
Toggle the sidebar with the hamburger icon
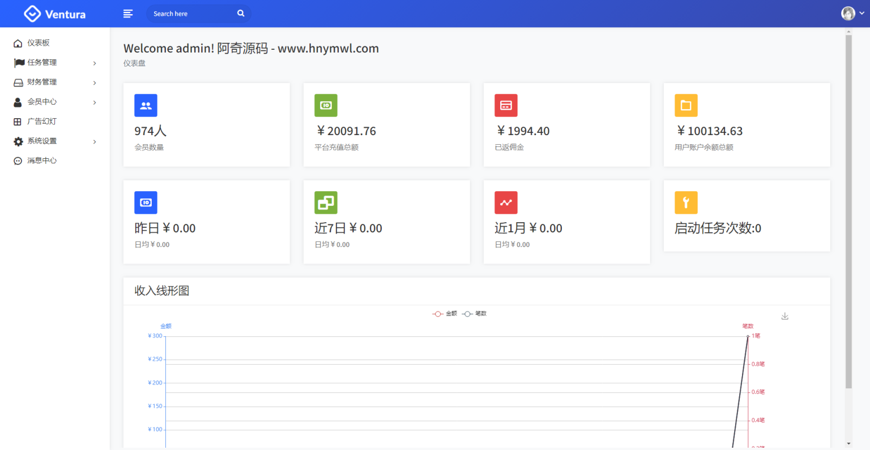128,13
